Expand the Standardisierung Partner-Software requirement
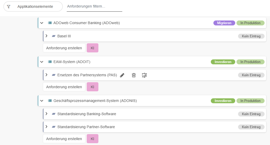 (46, 127)
